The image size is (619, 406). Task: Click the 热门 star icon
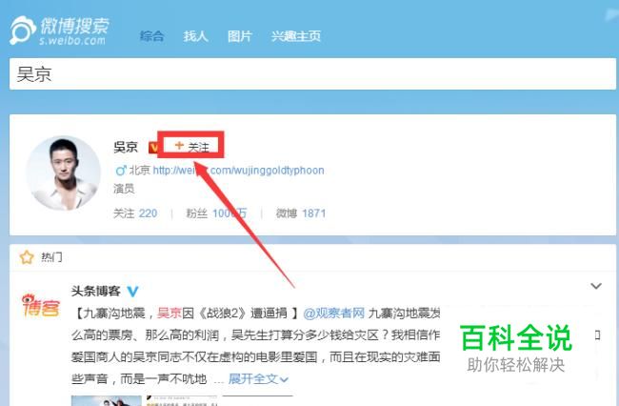27,257
